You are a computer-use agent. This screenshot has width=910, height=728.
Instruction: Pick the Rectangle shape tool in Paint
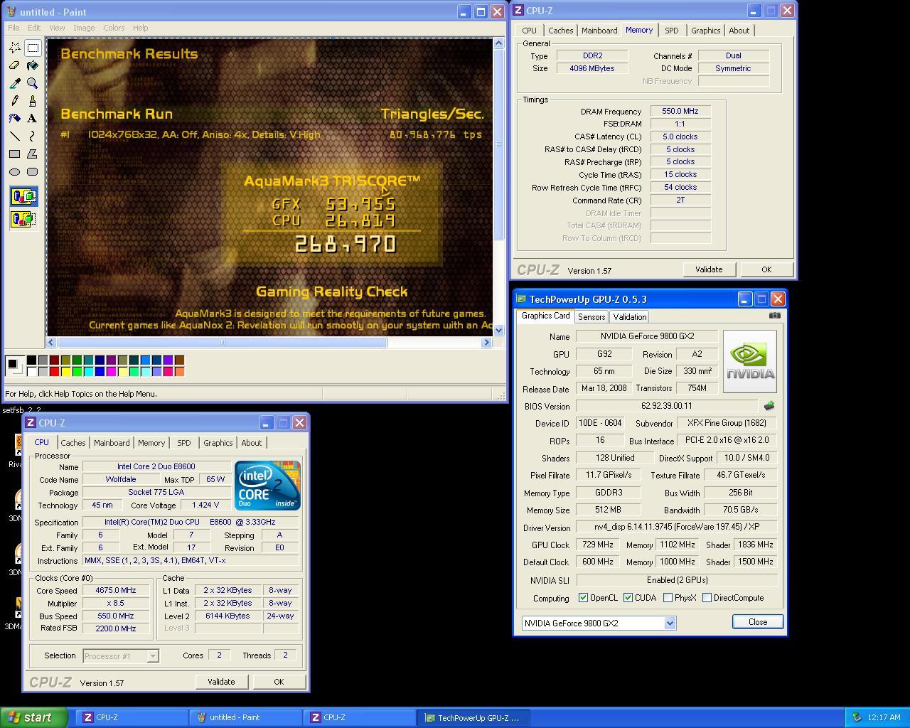[15, 154]
